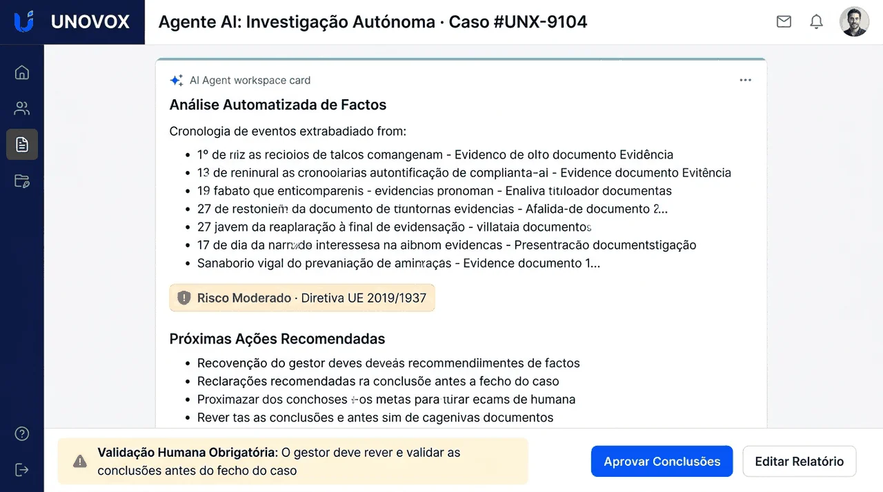Click the logout icon in sidebar

point(22,469)
